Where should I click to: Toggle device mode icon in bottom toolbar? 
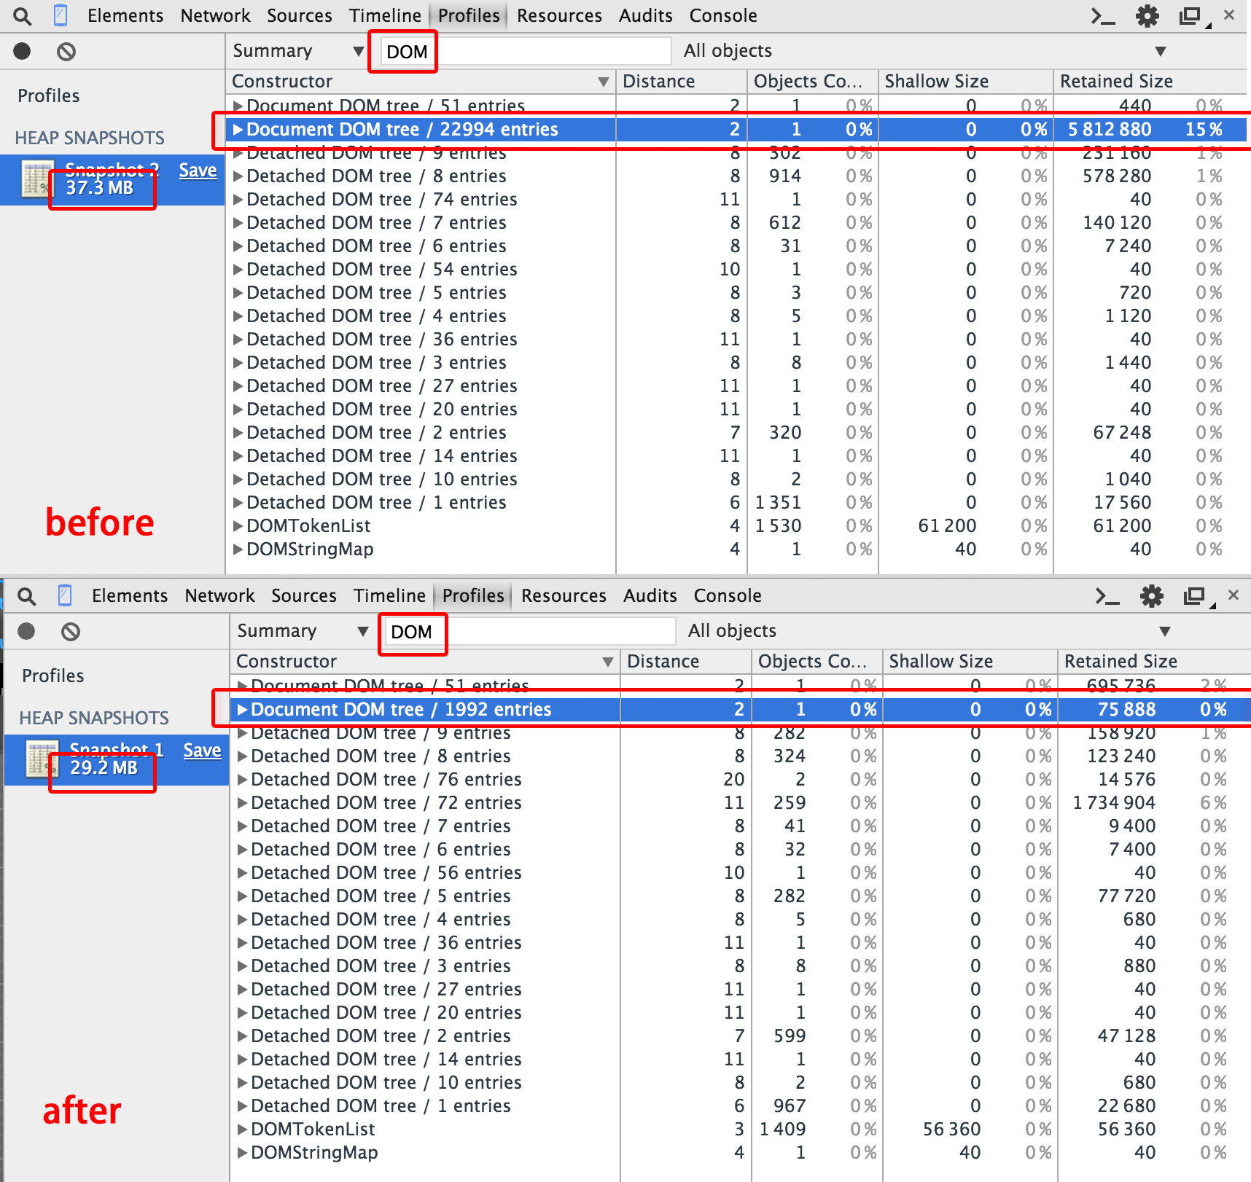[65, 595]
